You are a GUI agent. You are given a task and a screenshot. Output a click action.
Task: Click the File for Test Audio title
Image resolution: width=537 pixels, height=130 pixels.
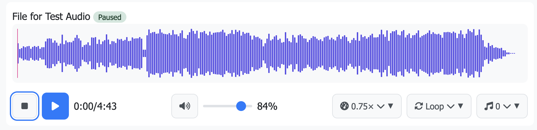[x=51, y=17]
